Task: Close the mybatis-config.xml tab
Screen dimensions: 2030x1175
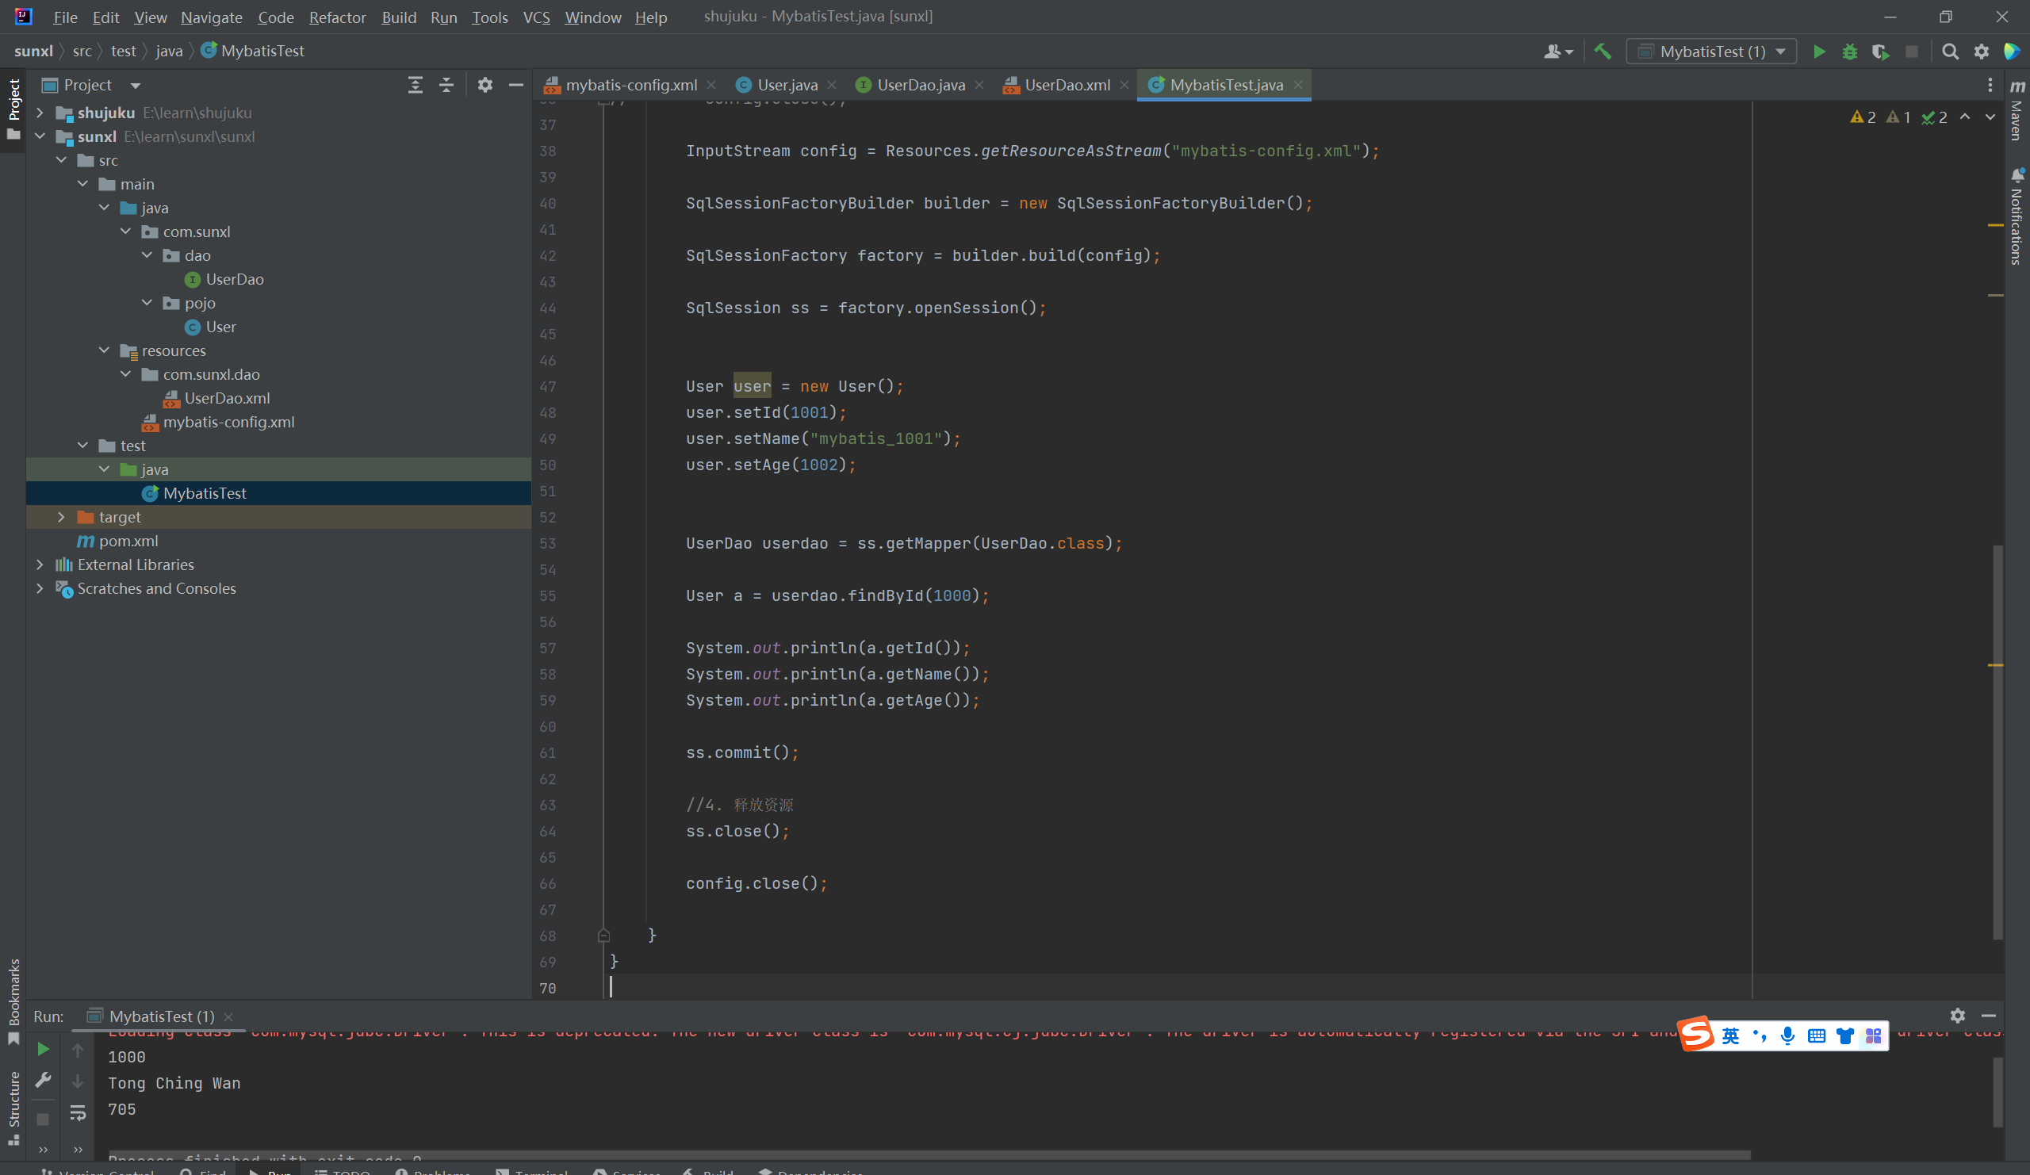Action: coord(711,85)
